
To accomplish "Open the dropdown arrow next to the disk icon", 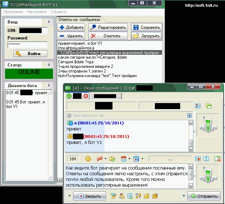I will coord(142,159).
